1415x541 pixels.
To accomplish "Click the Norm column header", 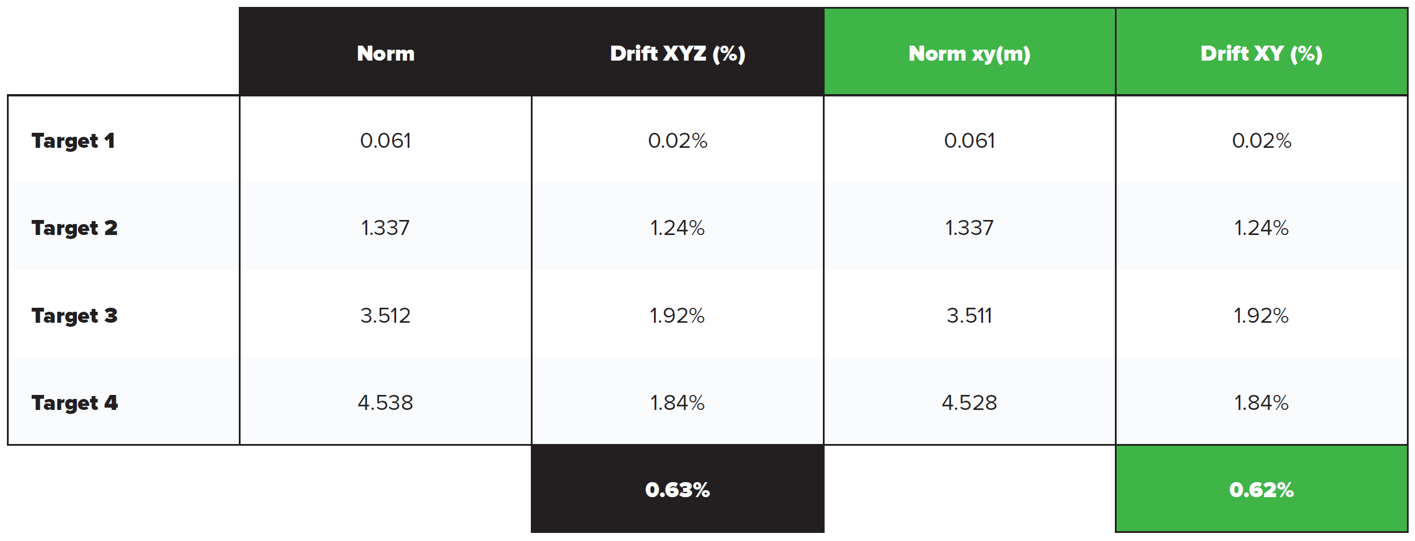I will [386, 53].
